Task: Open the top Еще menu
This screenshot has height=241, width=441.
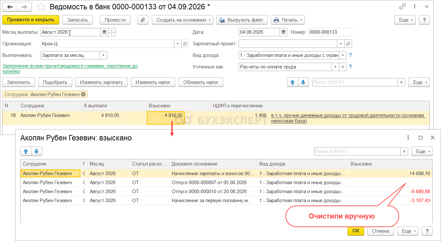Action: pos(405,20)
